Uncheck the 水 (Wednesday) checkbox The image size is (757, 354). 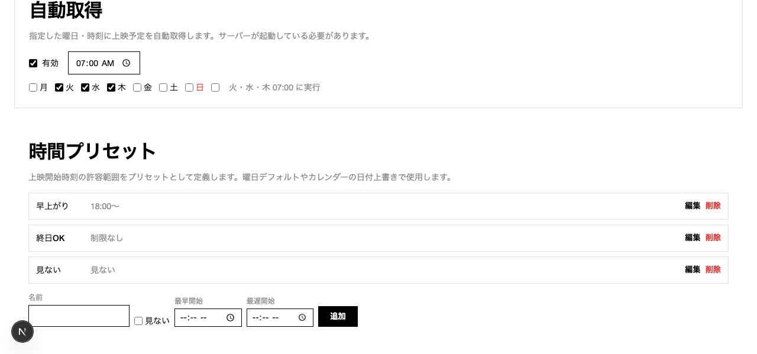click(x=85, y=87)
